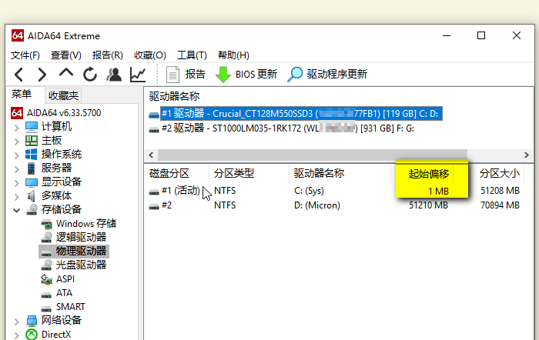539x340 pixels.
Task: Open the 收藏(O) menu
Action: click(150, 55)
